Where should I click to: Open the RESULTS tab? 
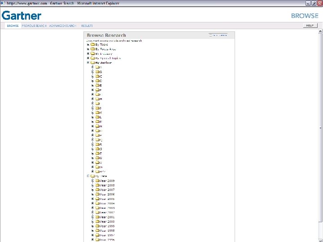click(x=87, y=26)
